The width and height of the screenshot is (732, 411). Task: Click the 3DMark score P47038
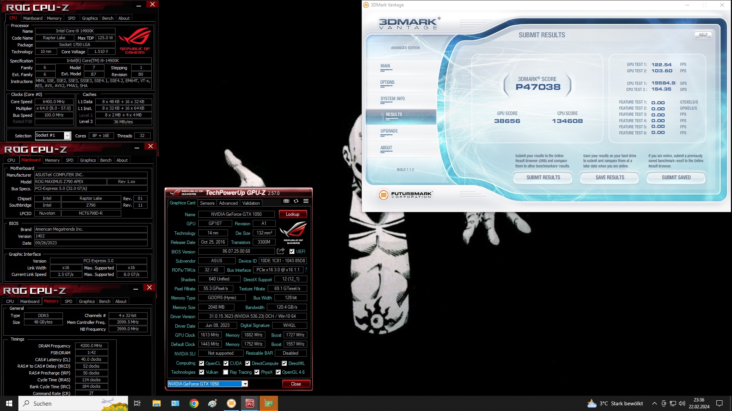538,87
